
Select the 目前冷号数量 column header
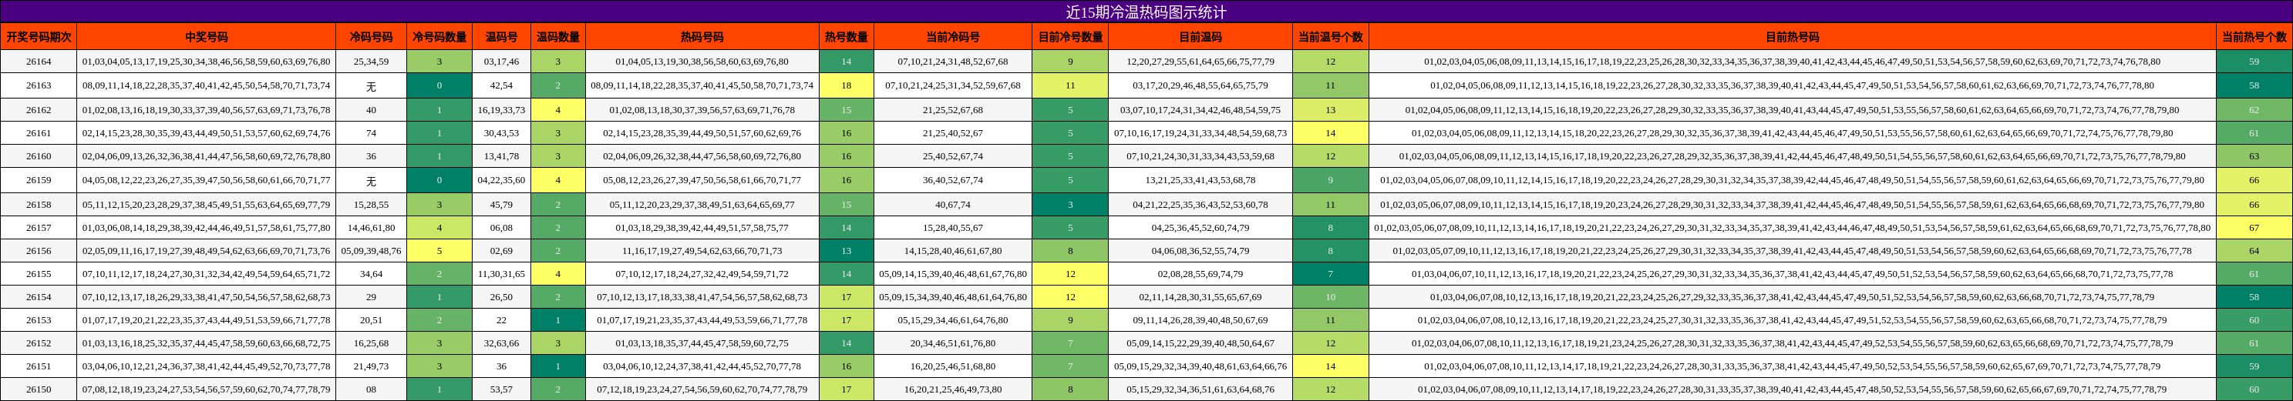point(1070,36)
